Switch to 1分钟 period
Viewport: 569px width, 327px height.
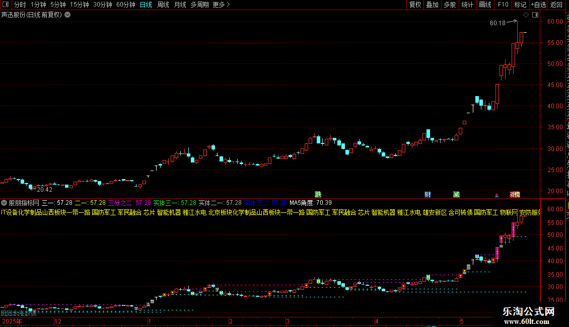38,5
